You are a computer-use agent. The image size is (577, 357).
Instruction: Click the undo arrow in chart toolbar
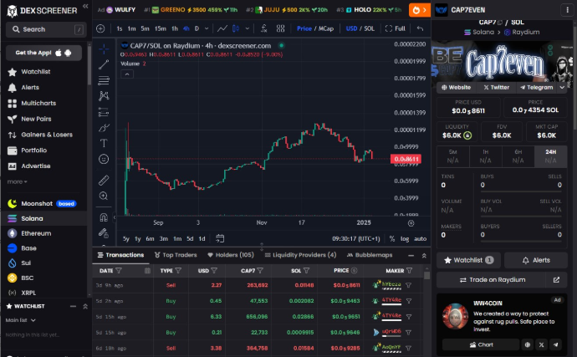point(421,28)
